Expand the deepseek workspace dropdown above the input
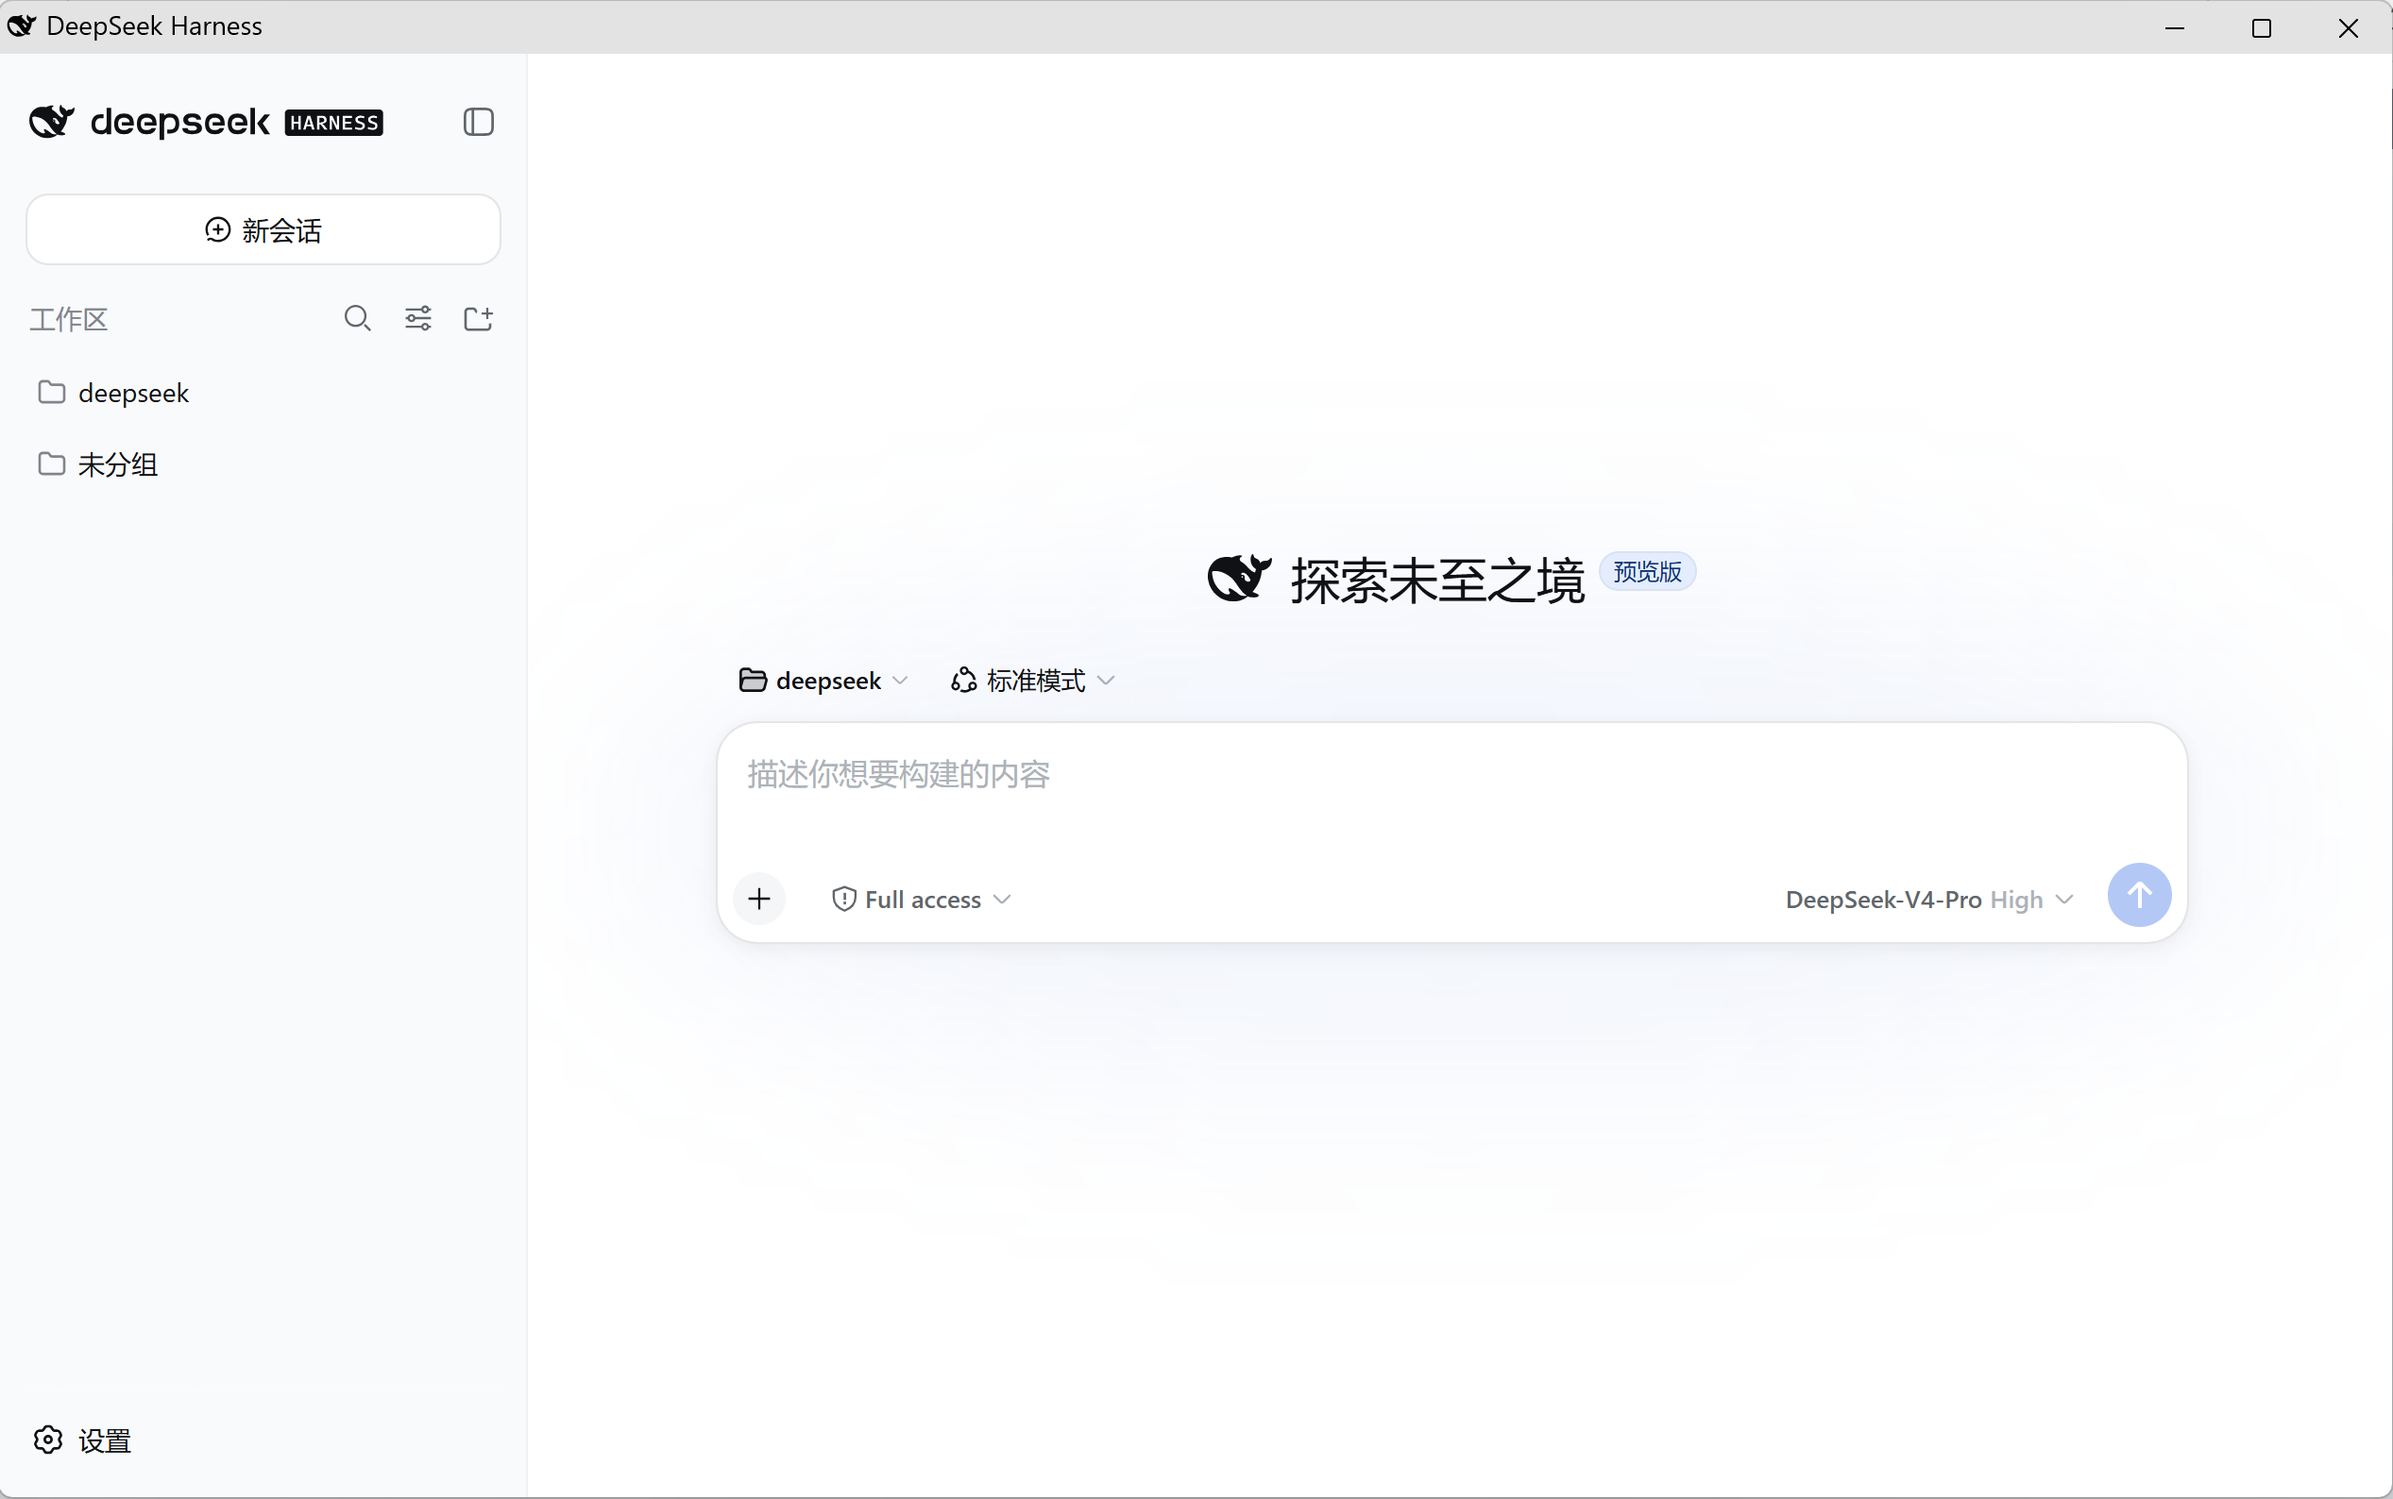This screenshot has height=1499, width=2393. 823,682
